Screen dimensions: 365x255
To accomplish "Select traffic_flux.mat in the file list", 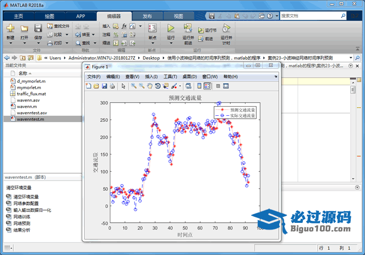I will [x=31, y=94].
